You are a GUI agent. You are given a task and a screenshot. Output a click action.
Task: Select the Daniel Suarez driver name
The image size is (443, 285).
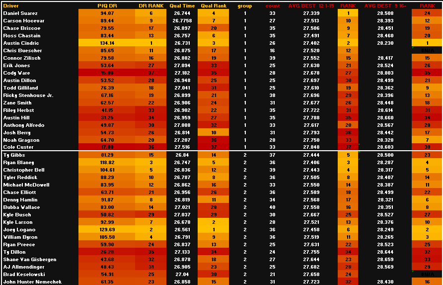20,13
